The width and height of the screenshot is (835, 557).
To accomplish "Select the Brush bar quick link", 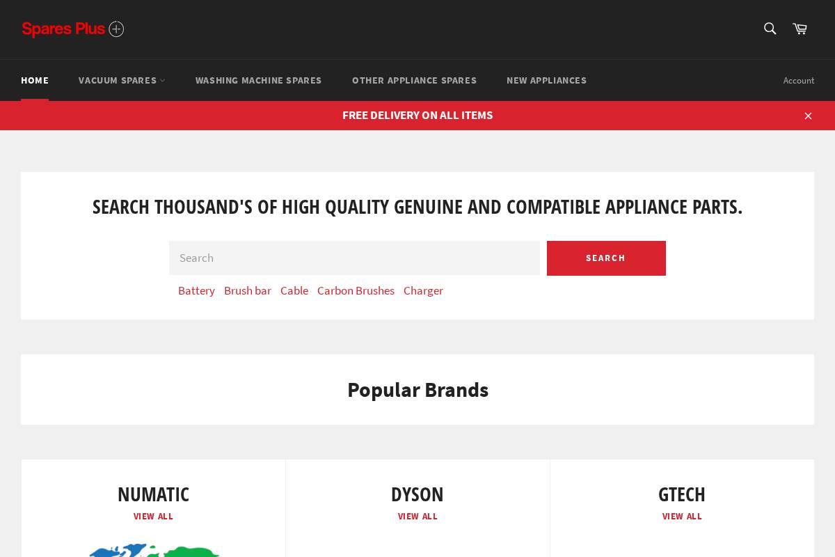I will click(x=248, y=290).
